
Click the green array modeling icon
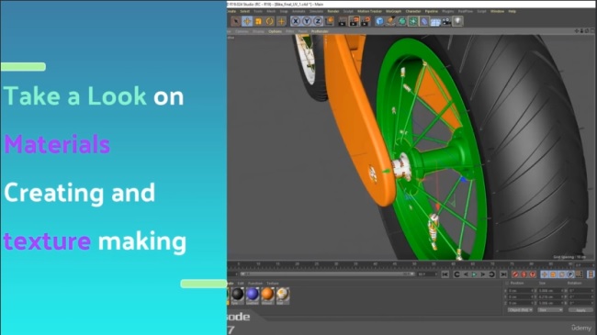pos(413,21)
